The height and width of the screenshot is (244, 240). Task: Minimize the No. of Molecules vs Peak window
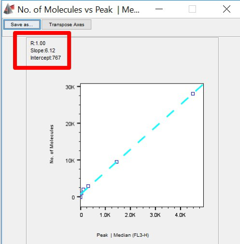coord(159,9)
